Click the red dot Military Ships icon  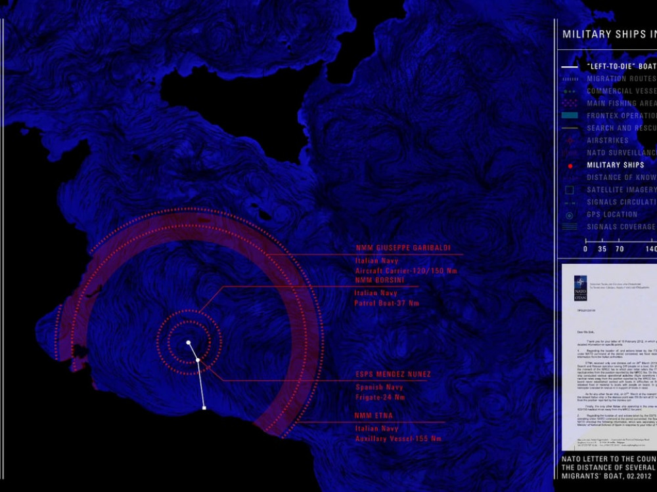point(570,166)
